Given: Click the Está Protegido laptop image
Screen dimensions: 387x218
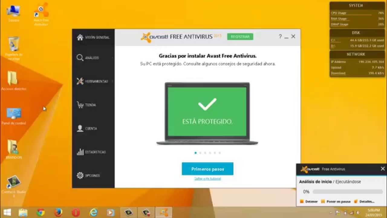Looking at the screenshot, I should [x=207, y=114].
